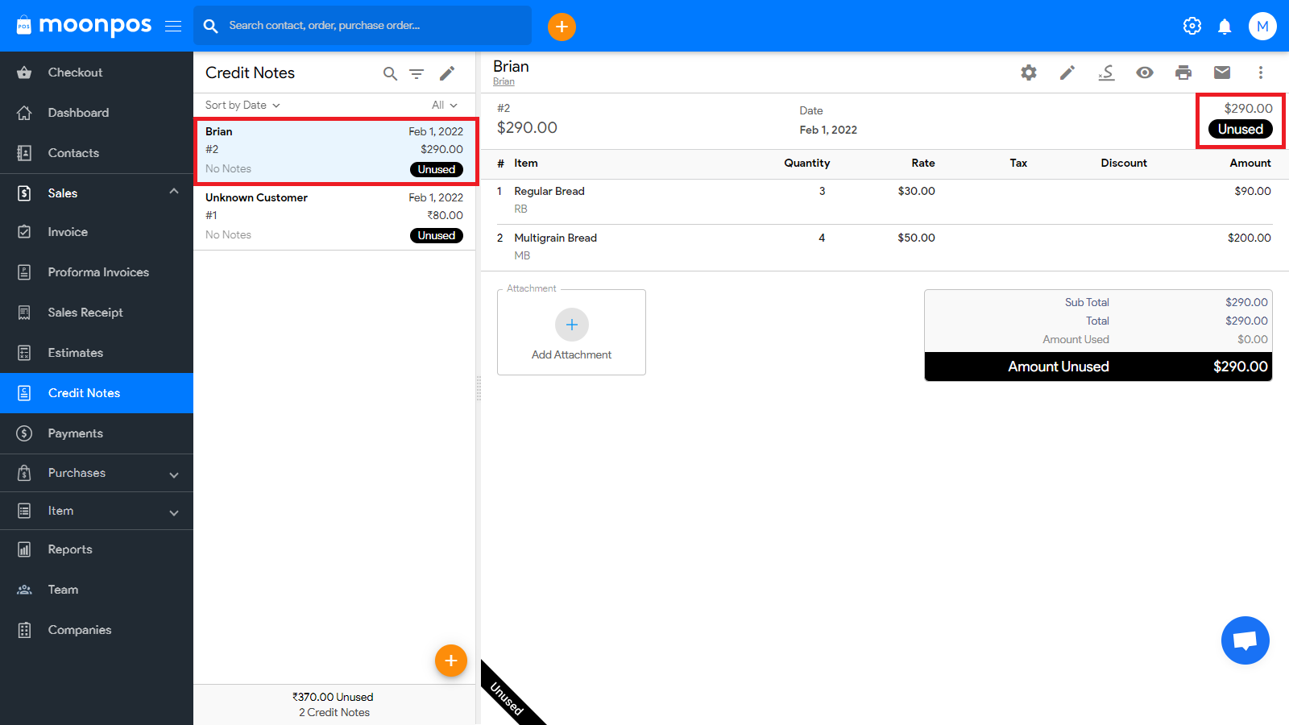
Task: Open Proforma Invoices
Action: coord(97,272)
